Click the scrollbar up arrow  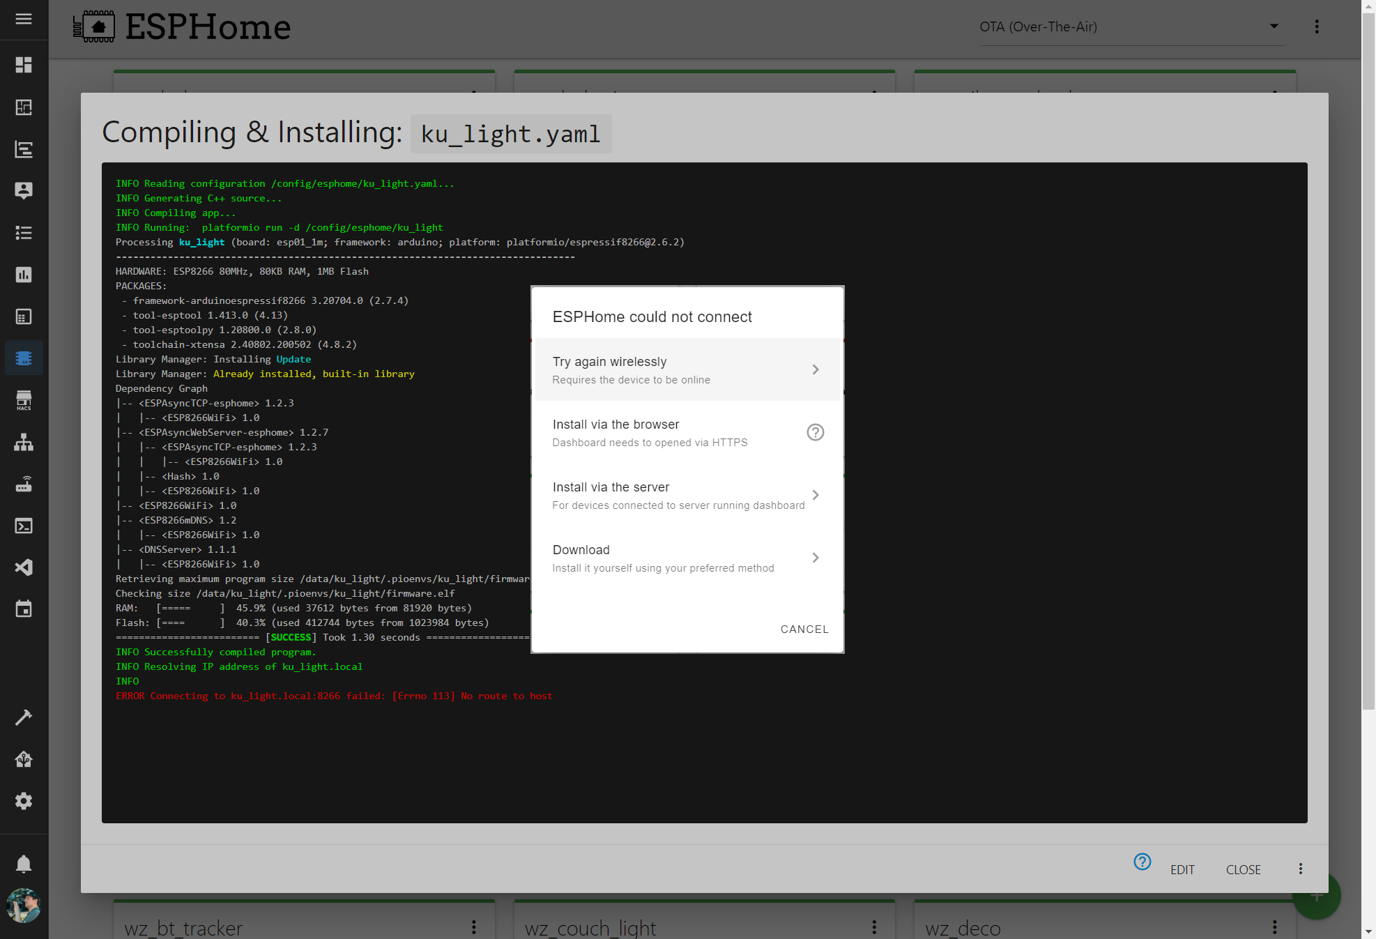pos(1369,5)
